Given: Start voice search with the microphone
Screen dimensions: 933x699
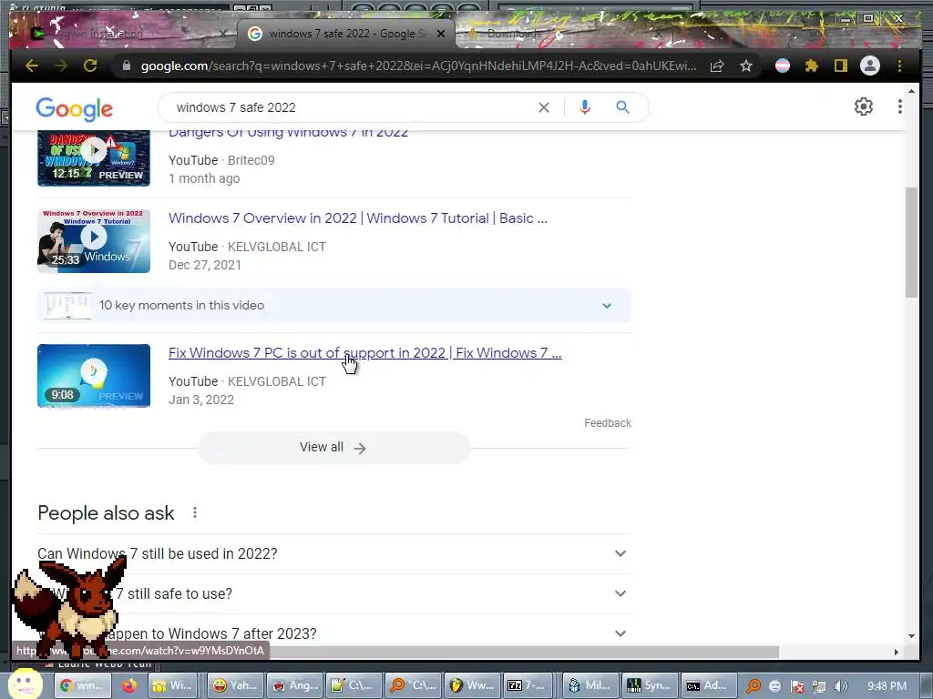Looking at the screenshot, I should 585,107.
